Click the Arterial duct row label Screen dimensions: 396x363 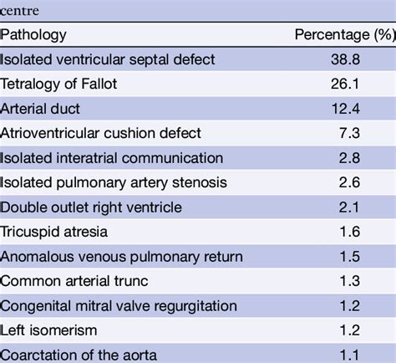40,109
